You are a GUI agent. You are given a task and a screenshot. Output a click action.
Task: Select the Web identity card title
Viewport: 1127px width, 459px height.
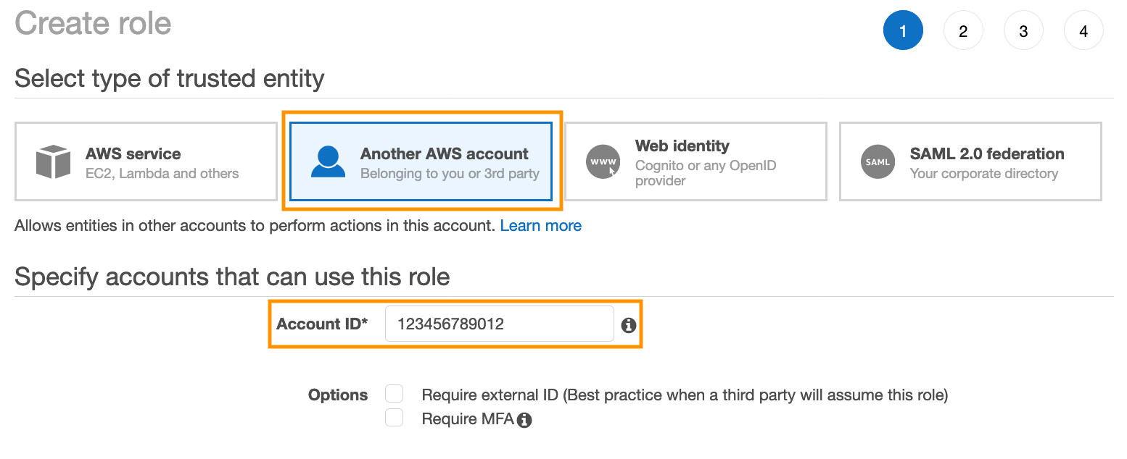(x=682, y=146)
